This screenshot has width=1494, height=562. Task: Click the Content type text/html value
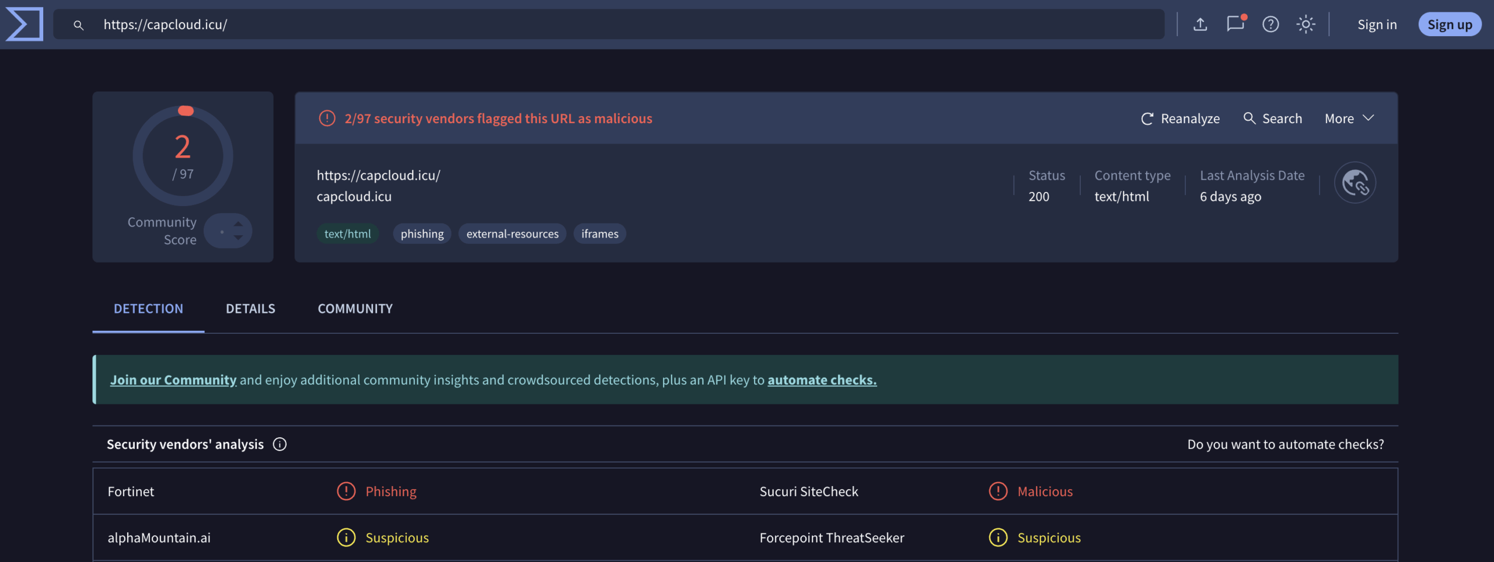(x=1121, y=196)
